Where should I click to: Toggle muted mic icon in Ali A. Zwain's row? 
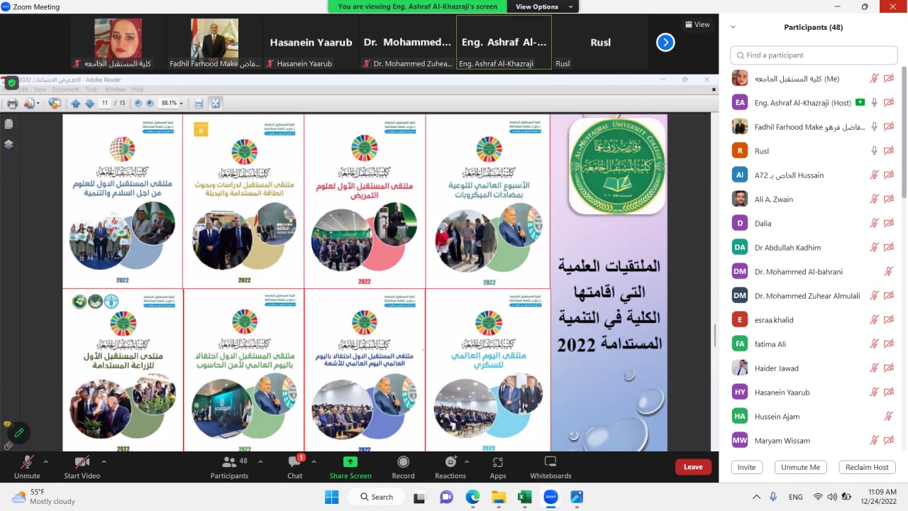[x=875, y=199]
